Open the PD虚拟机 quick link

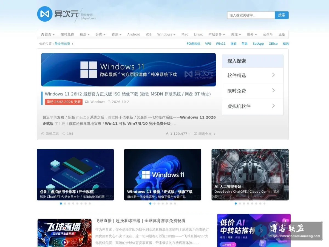coord(194,44)
